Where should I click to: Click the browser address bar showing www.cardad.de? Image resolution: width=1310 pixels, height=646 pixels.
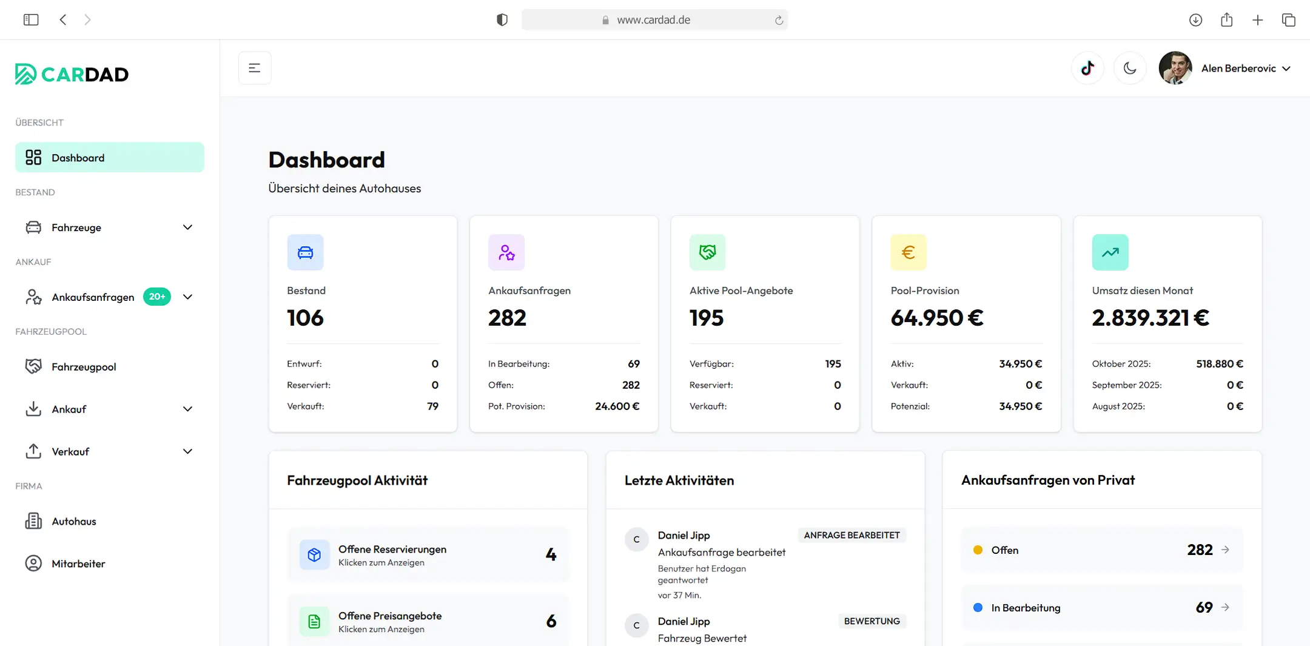pyautogui.click(x=654, y=19)
